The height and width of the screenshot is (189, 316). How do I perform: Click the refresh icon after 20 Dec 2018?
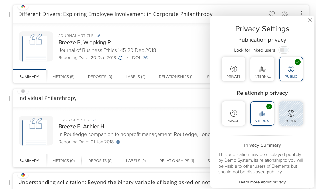[x=120, y=58]
